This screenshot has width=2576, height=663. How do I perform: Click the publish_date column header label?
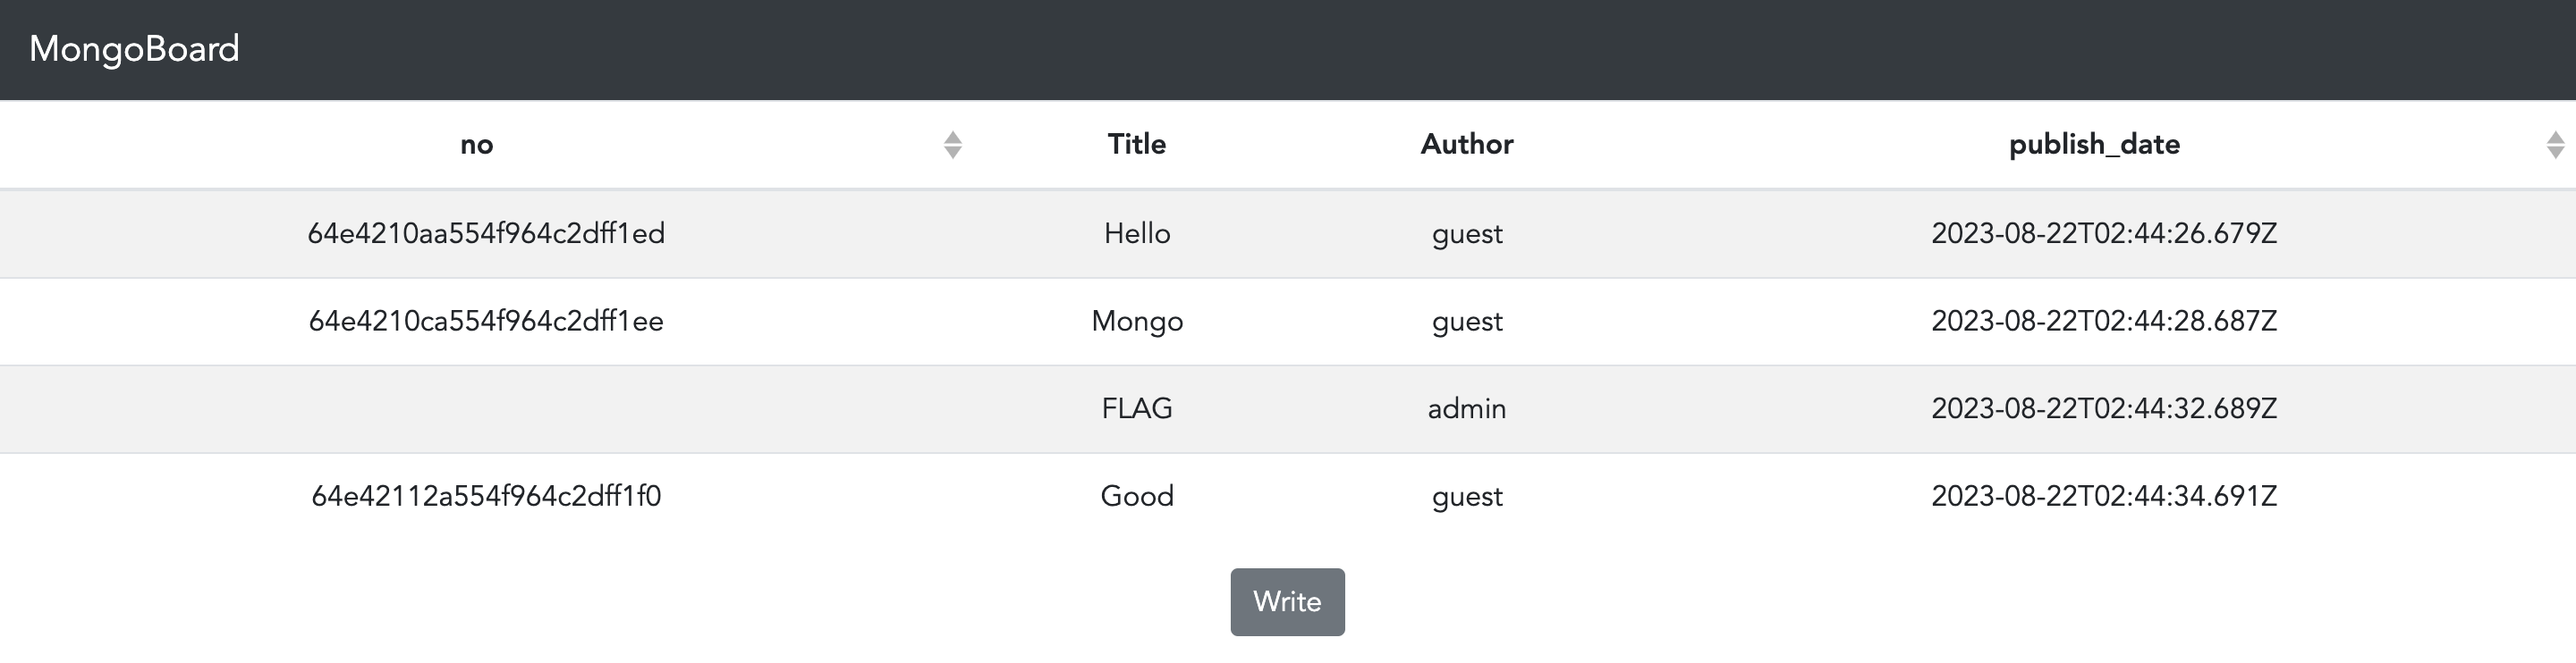pos(2094,145)
